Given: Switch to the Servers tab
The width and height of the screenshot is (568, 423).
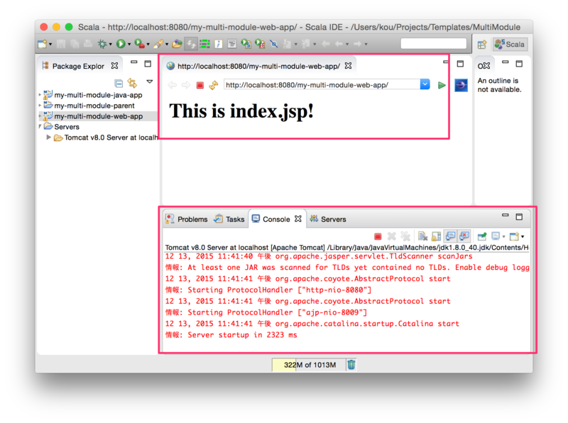Looking at the screenshot, I should 328,219.
